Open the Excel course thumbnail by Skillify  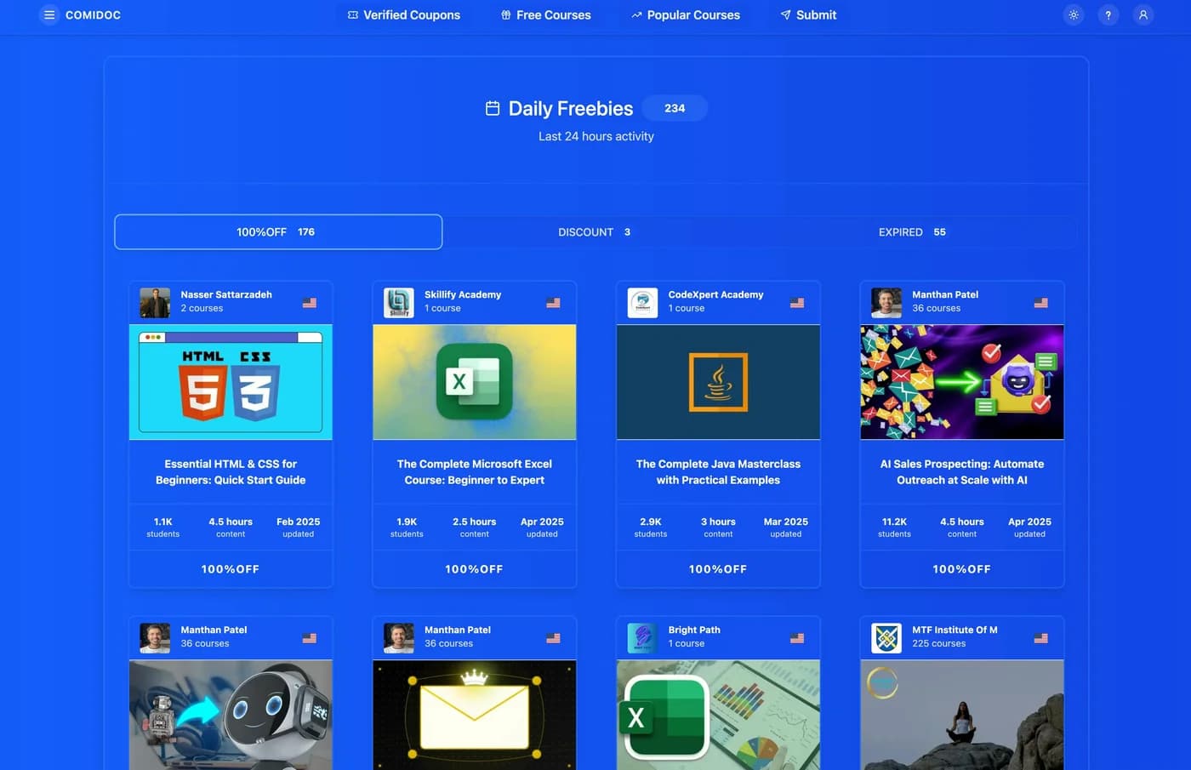tap(474, 382)
